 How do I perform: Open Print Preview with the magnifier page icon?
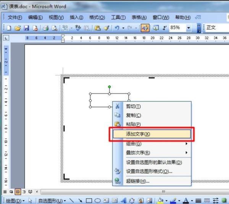55,28
